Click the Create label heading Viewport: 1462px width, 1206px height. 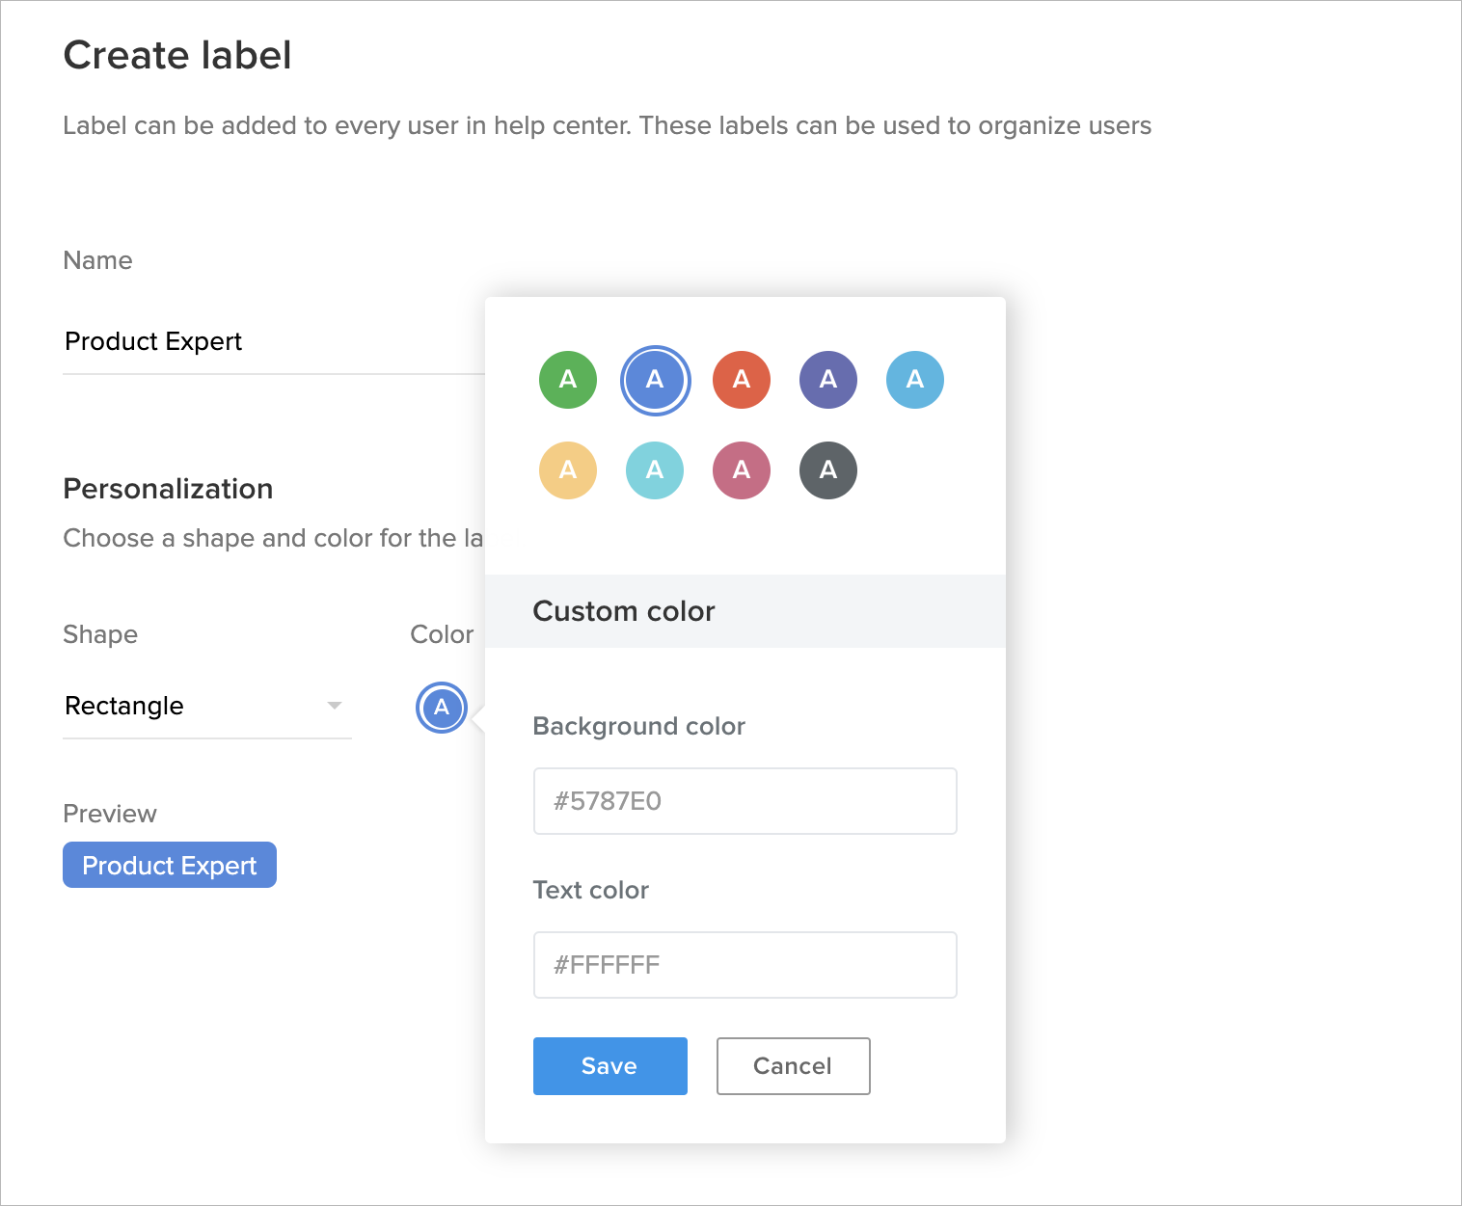(177, 55)
